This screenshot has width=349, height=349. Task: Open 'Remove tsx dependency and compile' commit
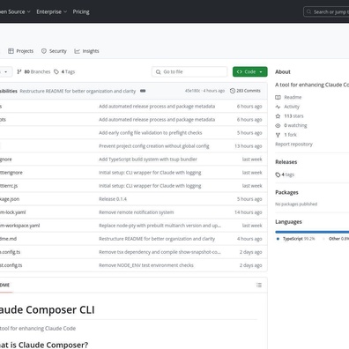160,252
